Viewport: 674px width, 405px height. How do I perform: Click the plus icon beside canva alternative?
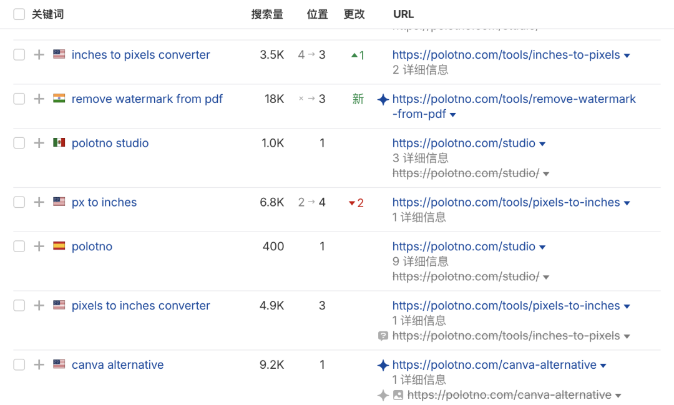(x=39, y=364)
